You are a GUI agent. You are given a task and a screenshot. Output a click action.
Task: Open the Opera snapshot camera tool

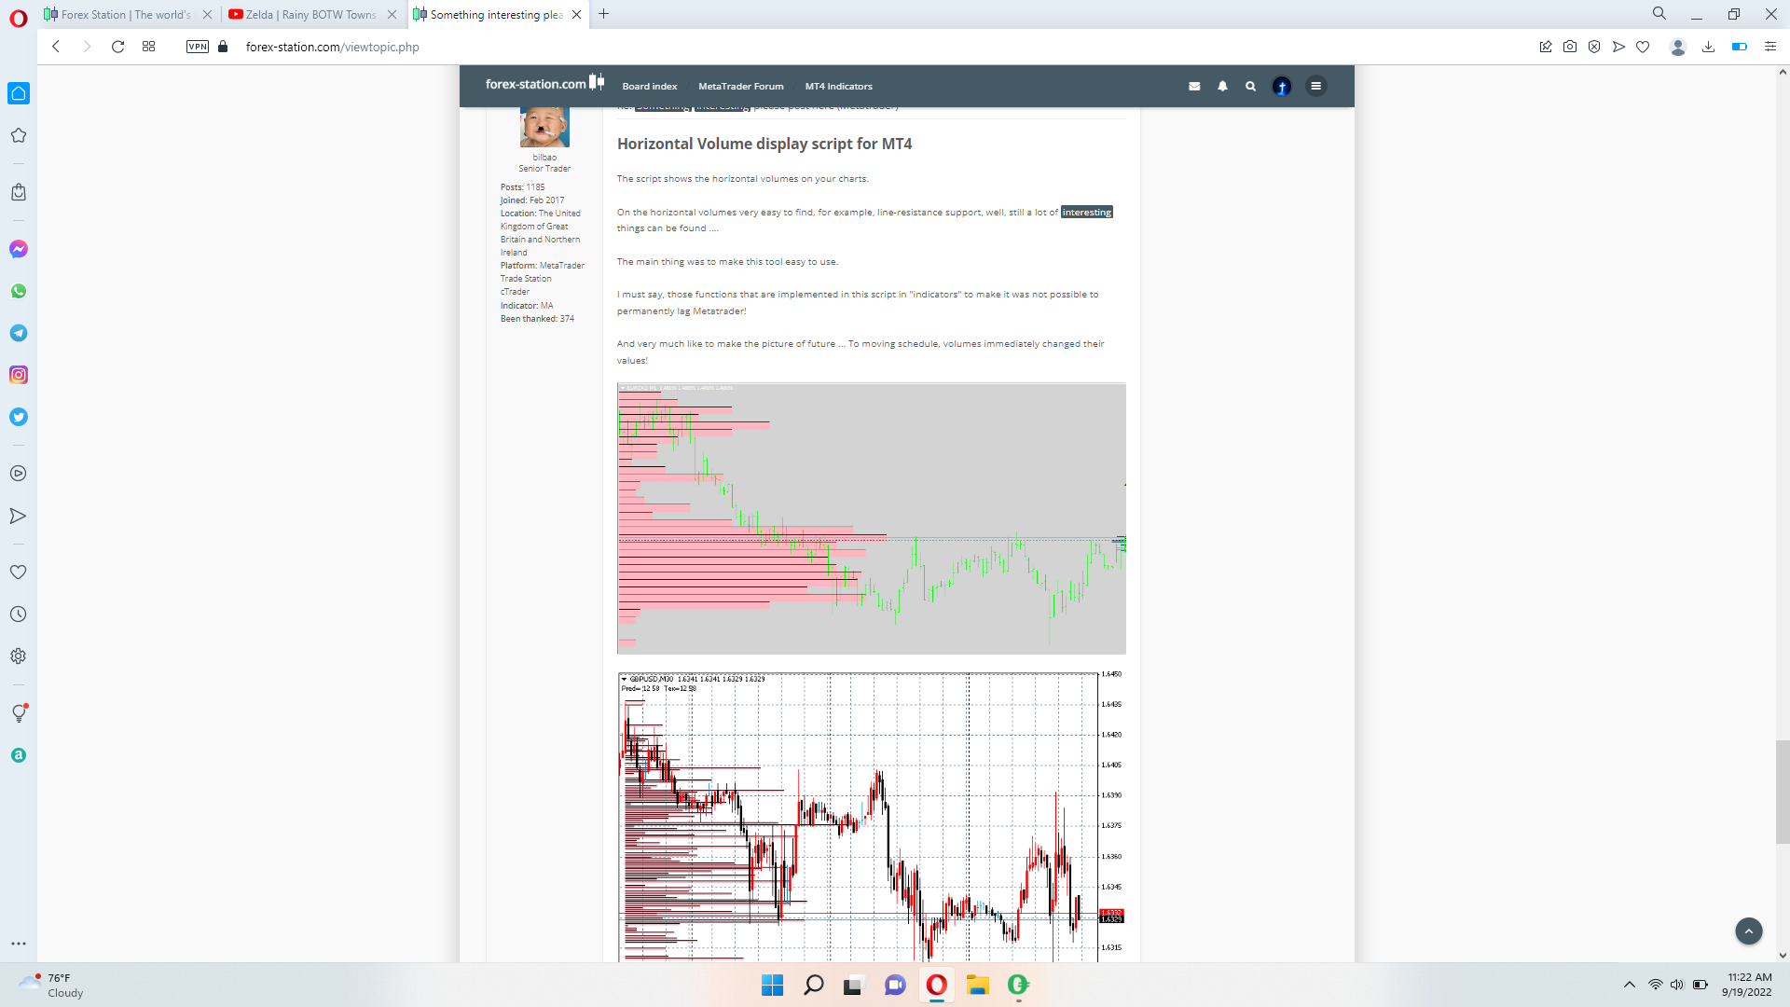(x=1570, y=47)
